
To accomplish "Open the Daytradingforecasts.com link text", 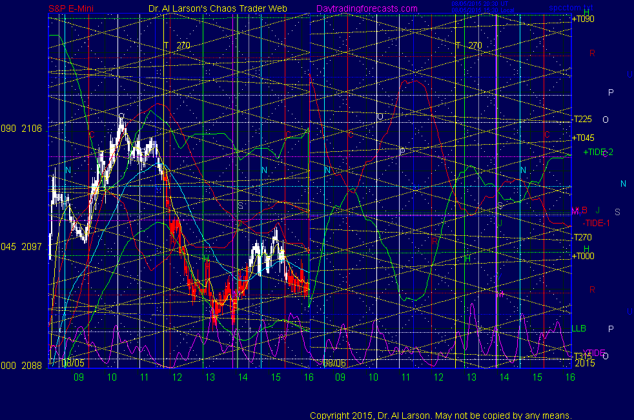I will (367, 8).
